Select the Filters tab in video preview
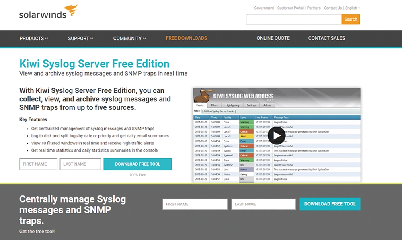 (x=214, y=105)
